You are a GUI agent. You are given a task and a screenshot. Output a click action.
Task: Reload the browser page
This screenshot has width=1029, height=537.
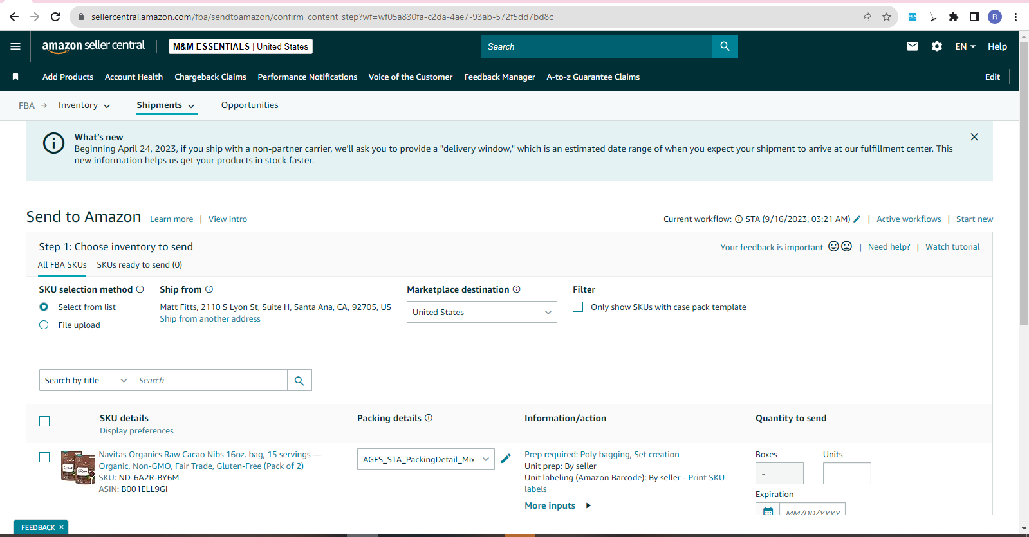click(55, 17)
